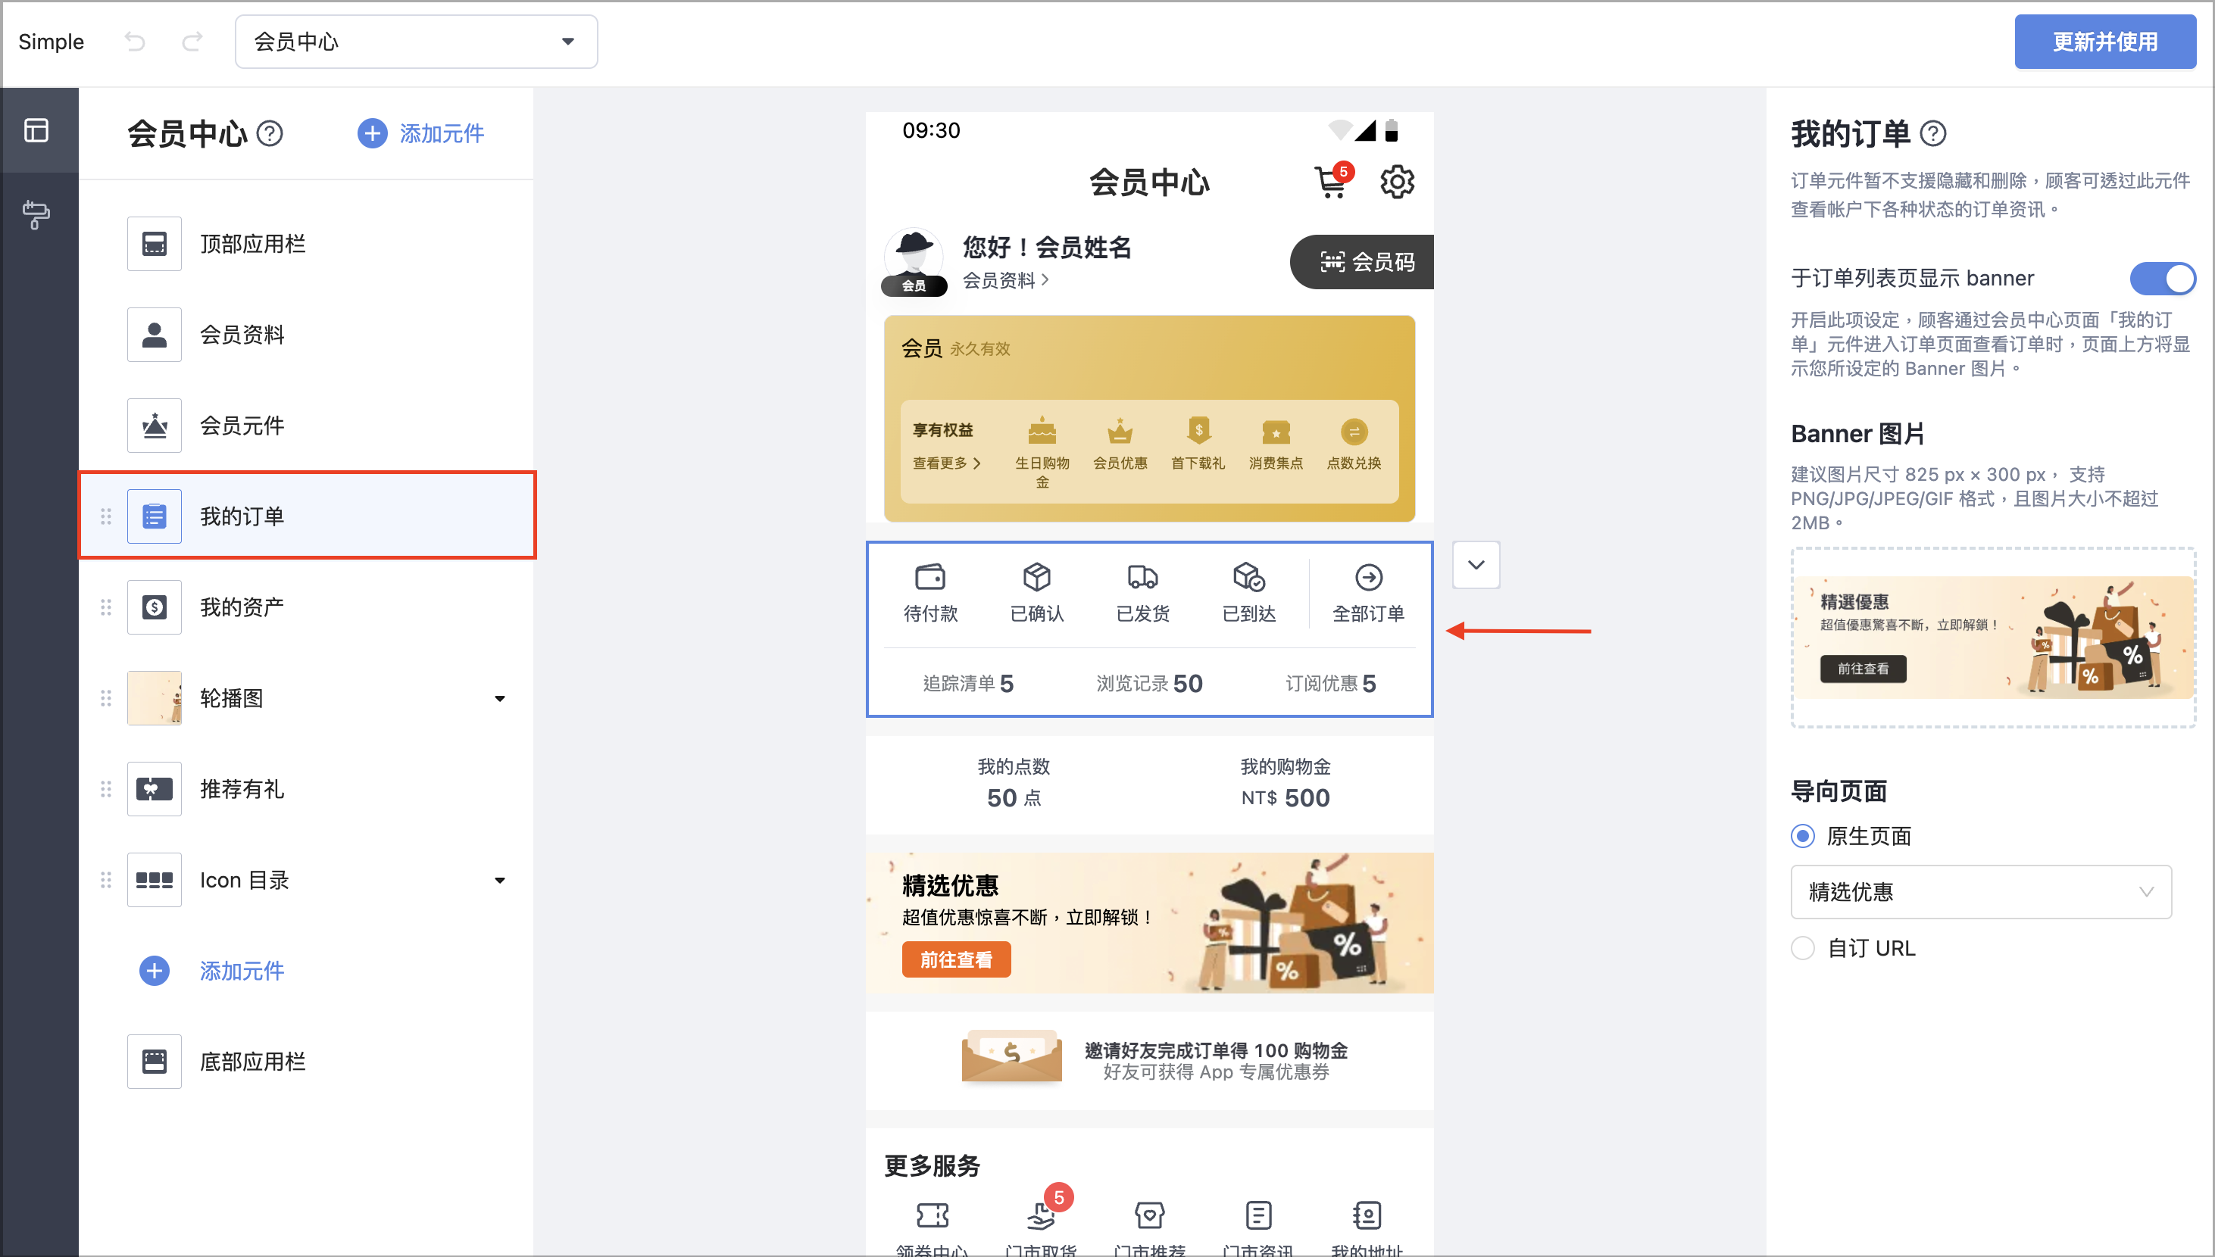Open the paint roller theme icon

pyautogui.click(x=36, y=214)
